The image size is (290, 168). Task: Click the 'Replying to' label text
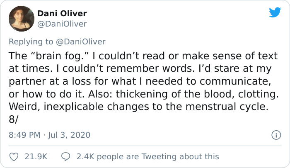tap(30, 41)
